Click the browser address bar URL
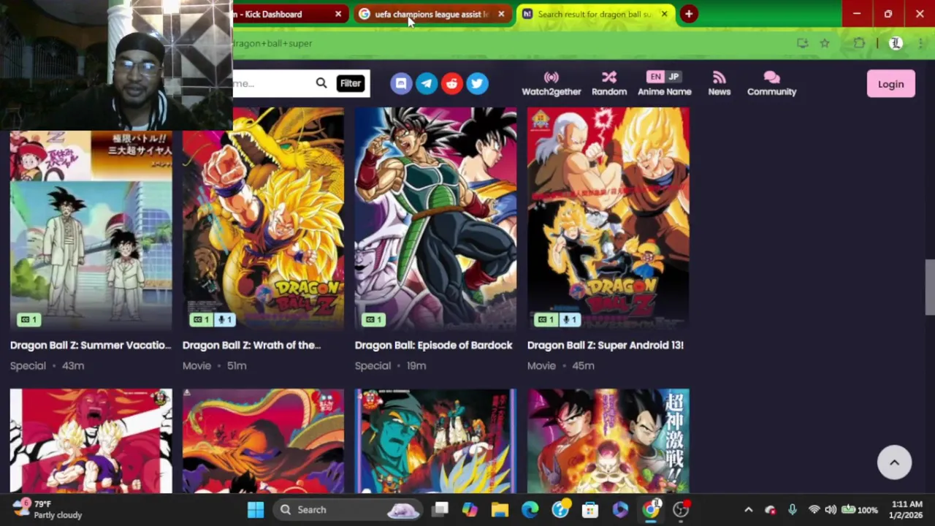This screenshot has width=935, height=526. (272, 43)
